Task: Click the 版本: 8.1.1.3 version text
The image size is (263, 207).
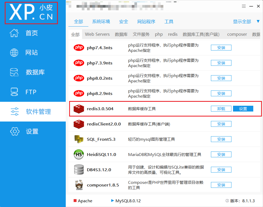Action: point(242,201)
